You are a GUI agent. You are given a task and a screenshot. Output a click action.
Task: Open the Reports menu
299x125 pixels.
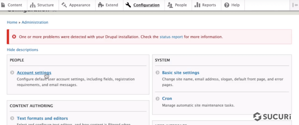tap(209, 5)
